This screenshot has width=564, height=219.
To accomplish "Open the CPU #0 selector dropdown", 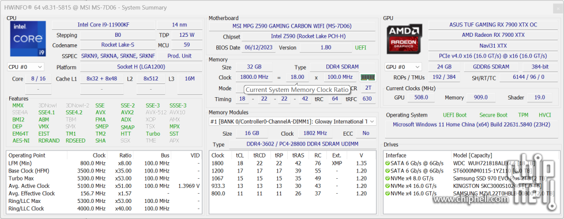I will (x=25, y=67).
